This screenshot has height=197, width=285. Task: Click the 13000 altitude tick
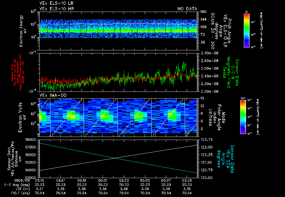click(x=31, y=178)
